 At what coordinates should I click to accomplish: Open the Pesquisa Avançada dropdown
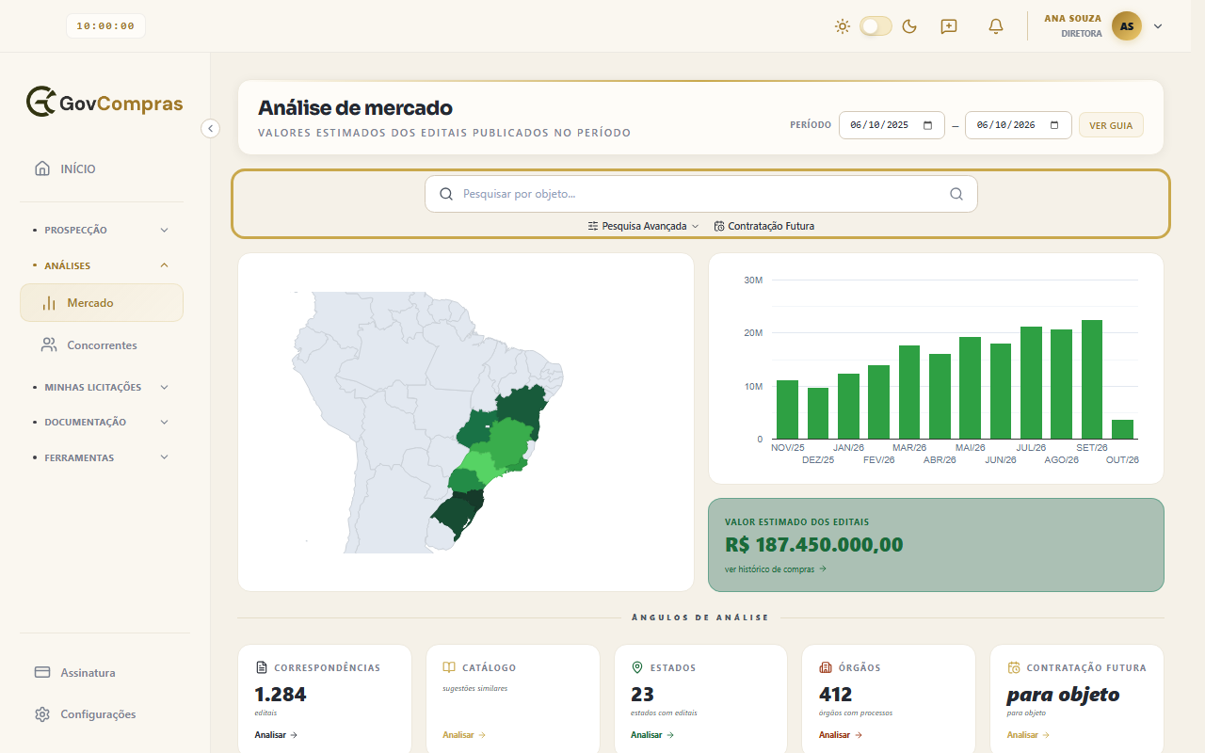(644, 226)
